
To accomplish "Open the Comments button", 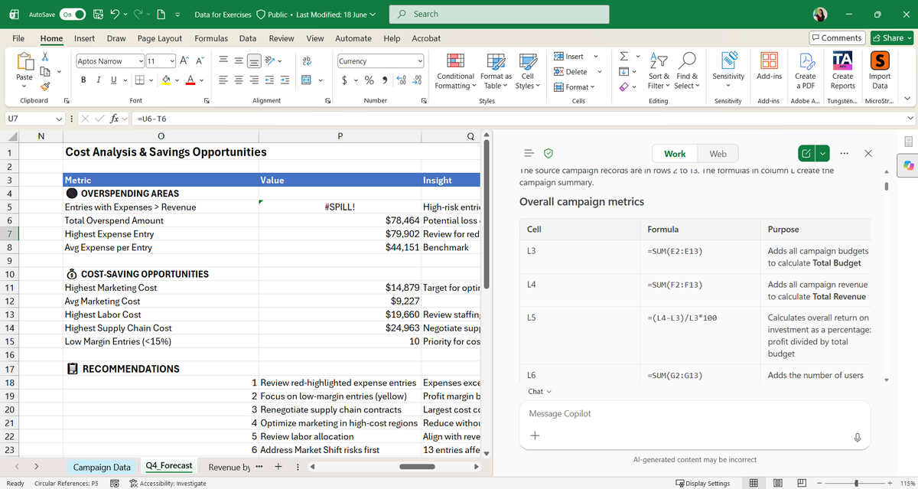I will pos(837,38).
